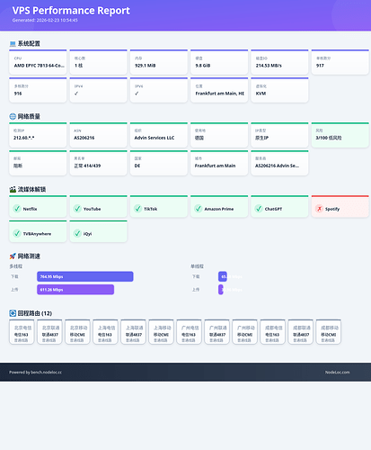Select the 广州电信 route card

click(189, 332)
